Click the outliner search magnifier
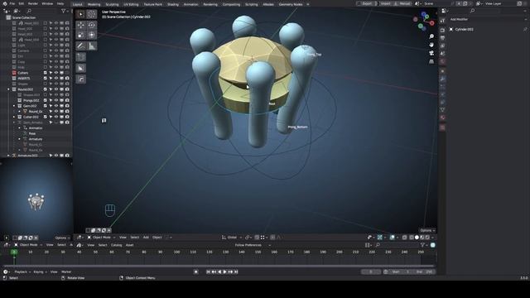This screenshot has height=298, width=530. pyautogui.click(x=29, y=11)
